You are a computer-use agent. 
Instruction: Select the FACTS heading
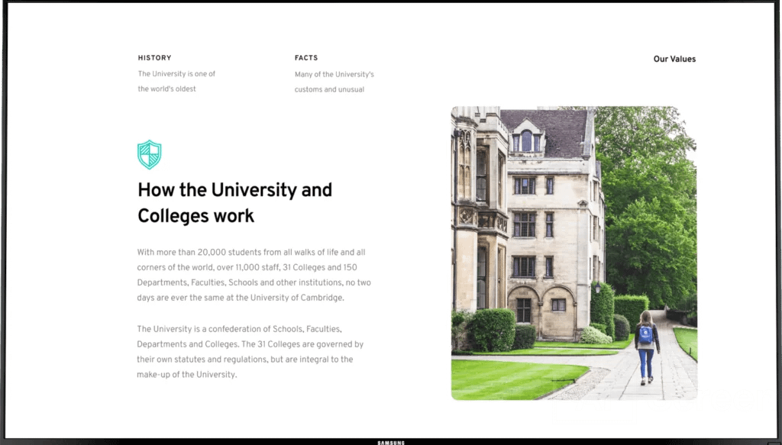306,58
